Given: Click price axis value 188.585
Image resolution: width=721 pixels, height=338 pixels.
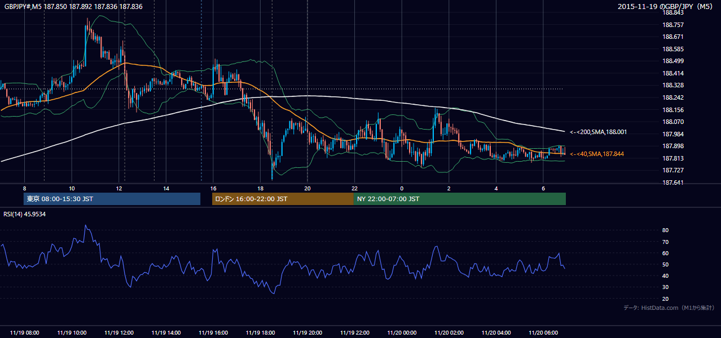Looking at the screenshot, I should (672, 49).
